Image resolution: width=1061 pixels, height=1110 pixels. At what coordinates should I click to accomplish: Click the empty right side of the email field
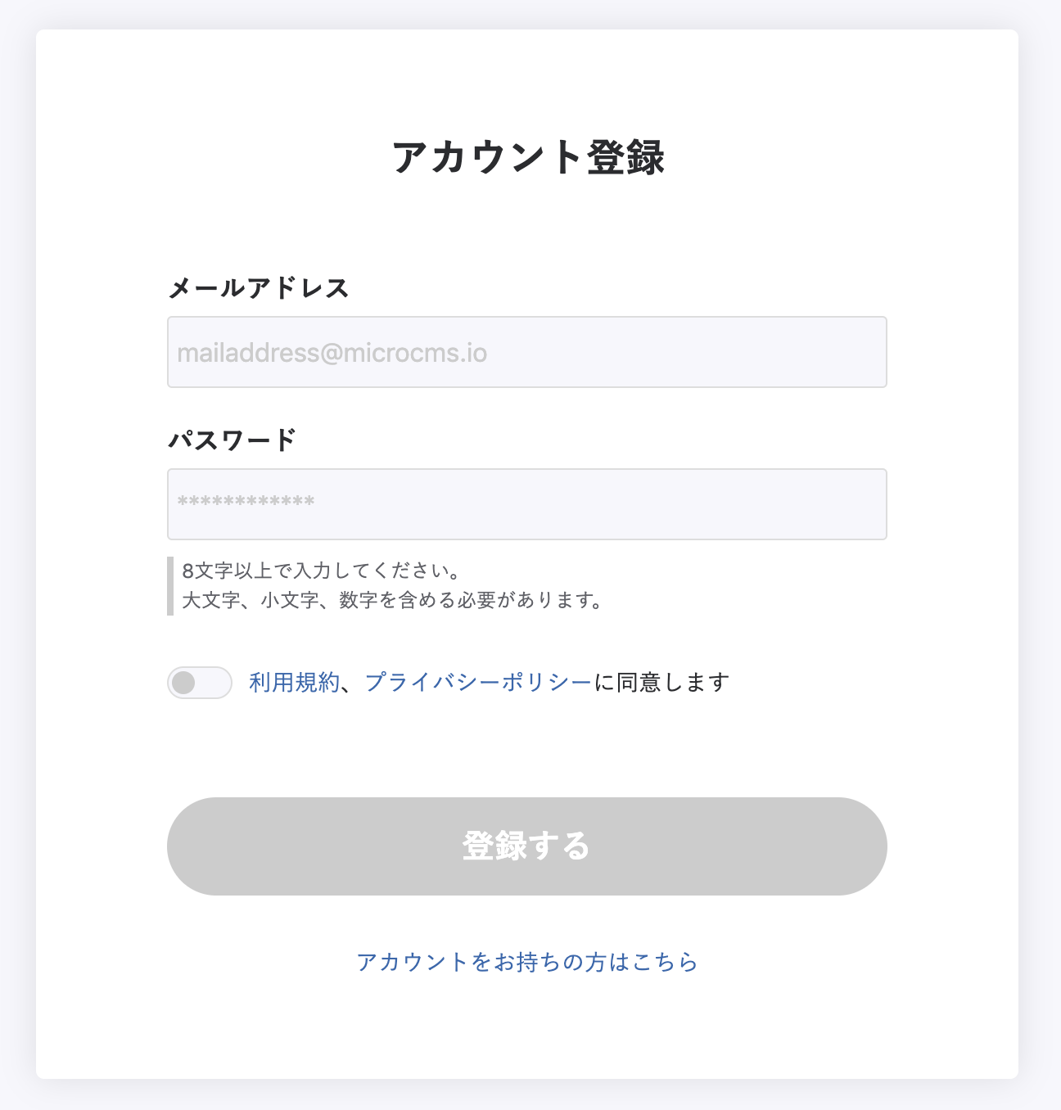click(737, 352)
